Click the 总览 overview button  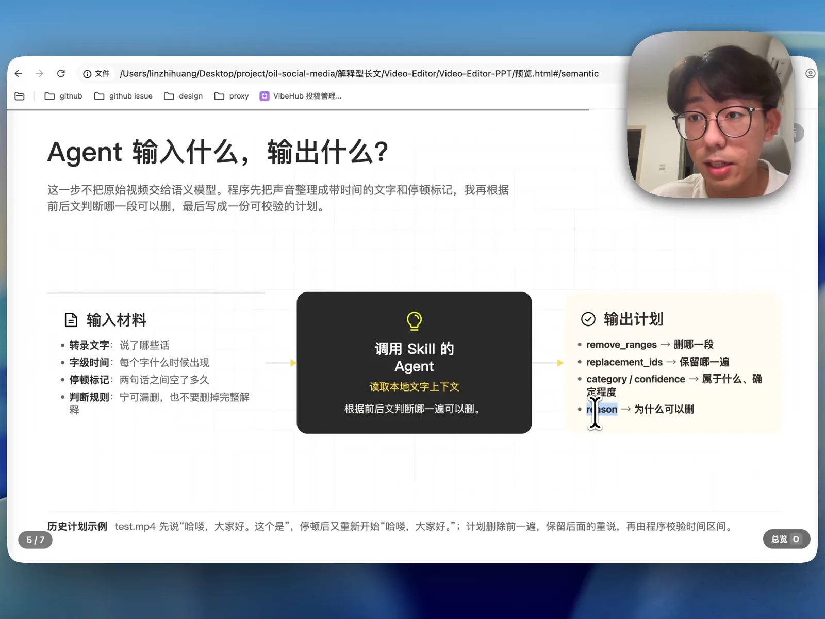coord(786,539)
